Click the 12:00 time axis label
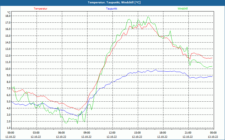This screenshot has height=140, width=225. point(112,133)
